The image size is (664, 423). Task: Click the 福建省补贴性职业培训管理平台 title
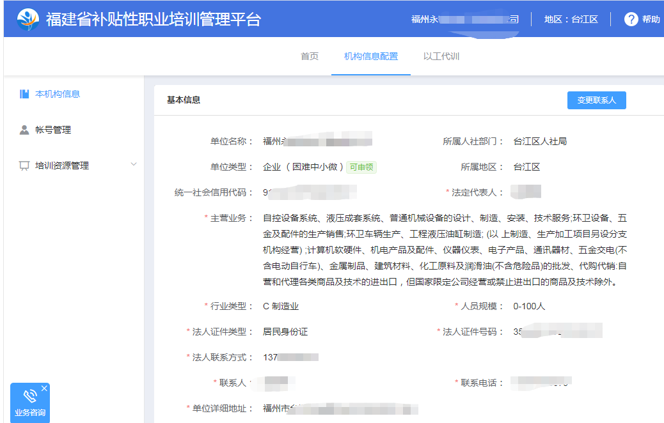point(154,19)
